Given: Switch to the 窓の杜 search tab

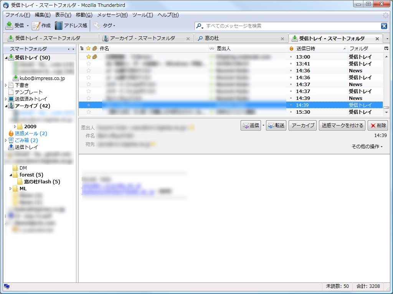Looking at the screenshot, I should point(241,39).
